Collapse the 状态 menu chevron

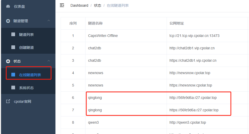click(49, 61)
